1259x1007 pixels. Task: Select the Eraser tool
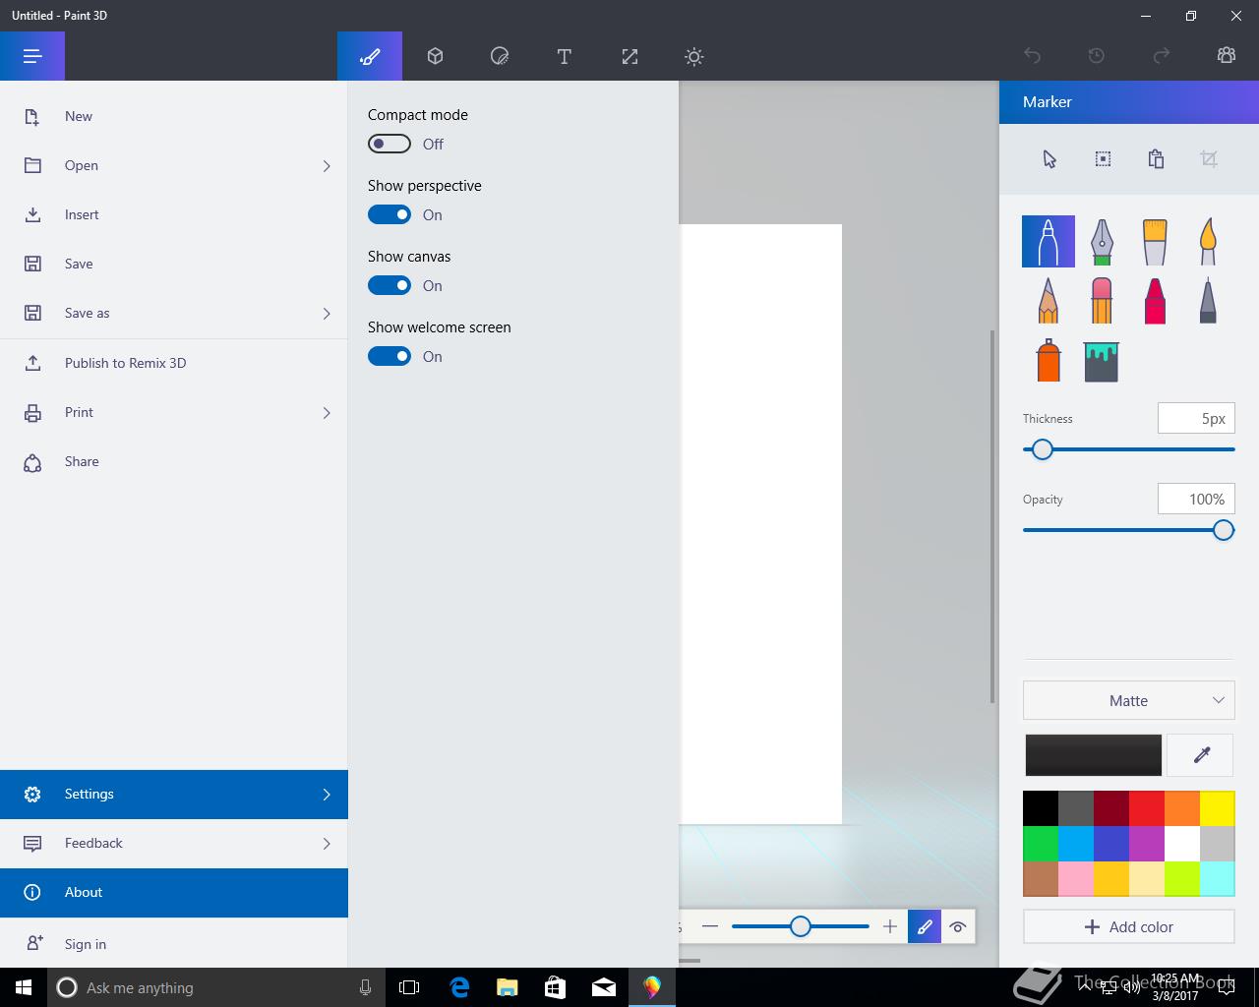click(1102, 300)
